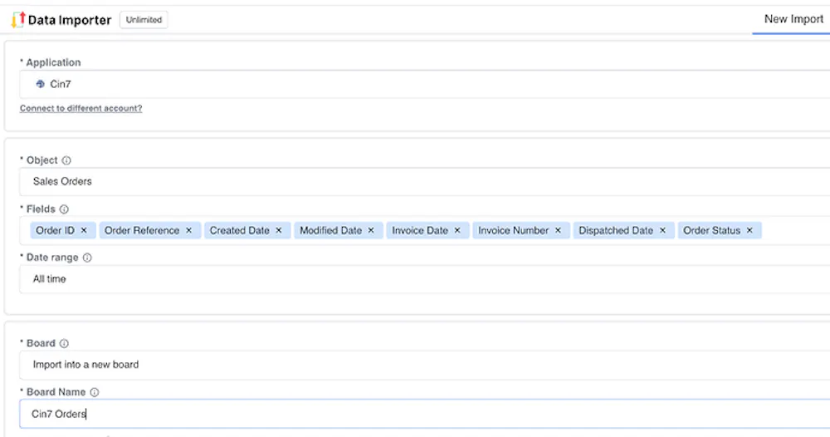This screenshot has height=437, width=830.
Task: Remove the Created Date field tag
Action: click(x=278, y=230)
